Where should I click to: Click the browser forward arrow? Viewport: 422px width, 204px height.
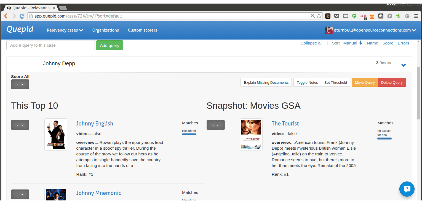coord(14,16)
